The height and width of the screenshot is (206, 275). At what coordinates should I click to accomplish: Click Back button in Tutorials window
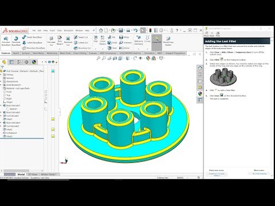tap(212, 34)
